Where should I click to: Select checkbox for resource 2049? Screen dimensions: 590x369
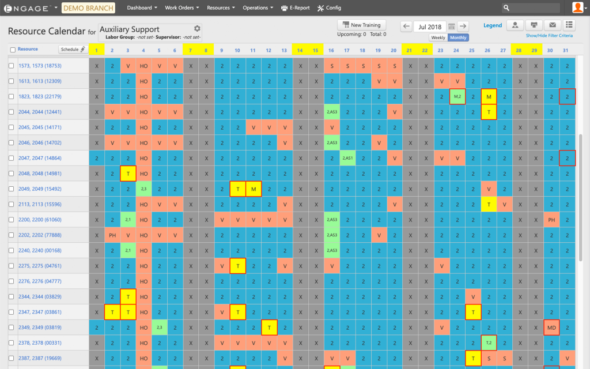pos(12,189)
